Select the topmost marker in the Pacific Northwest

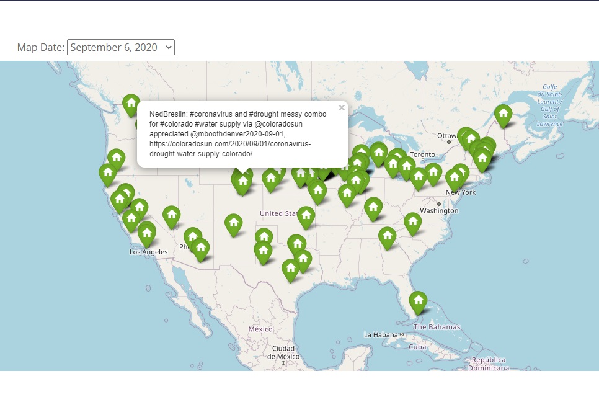131,104
